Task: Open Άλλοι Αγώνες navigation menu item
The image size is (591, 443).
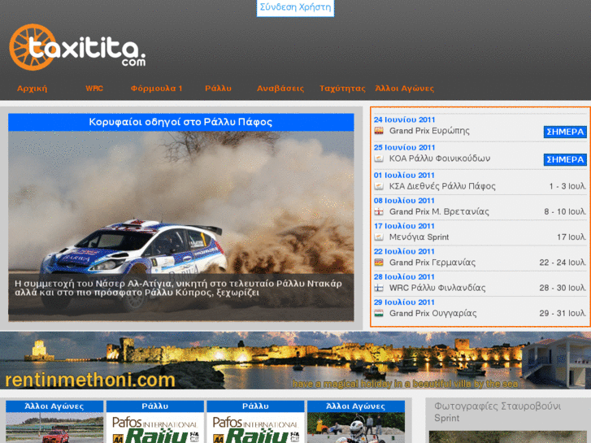Action: [404, 89]
